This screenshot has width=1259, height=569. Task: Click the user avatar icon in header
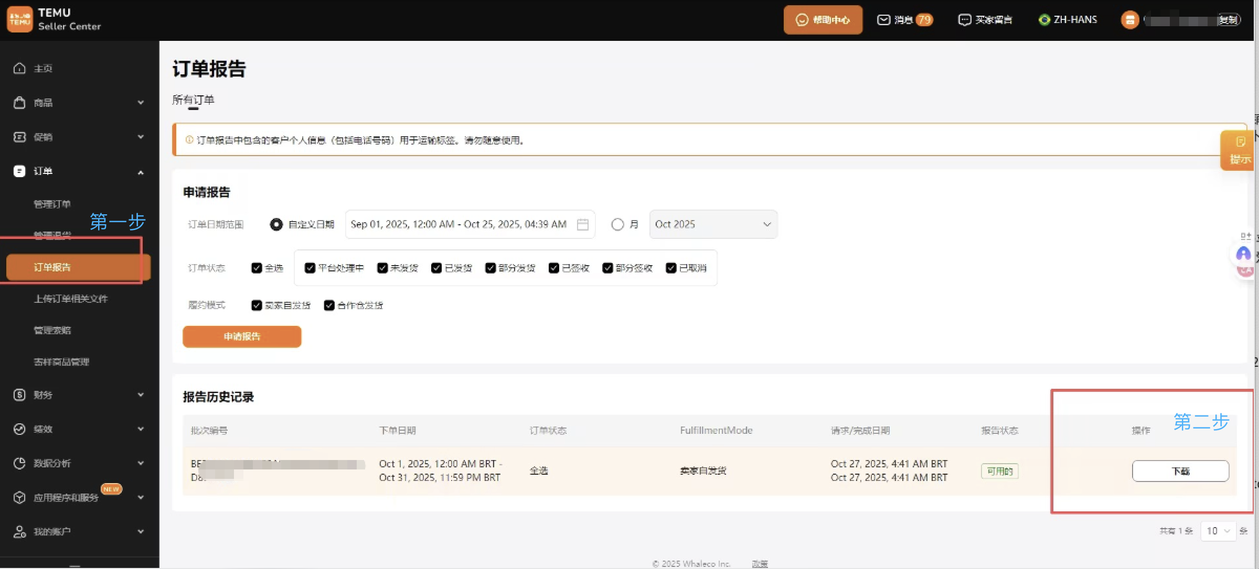pos(1129,20)
